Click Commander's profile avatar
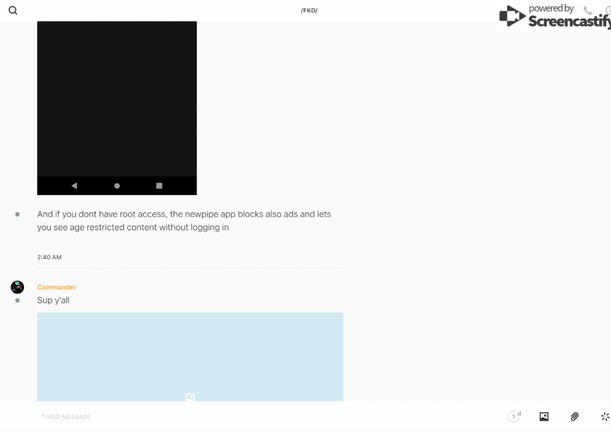Screen dimensions: 611x432 point(17,287)
